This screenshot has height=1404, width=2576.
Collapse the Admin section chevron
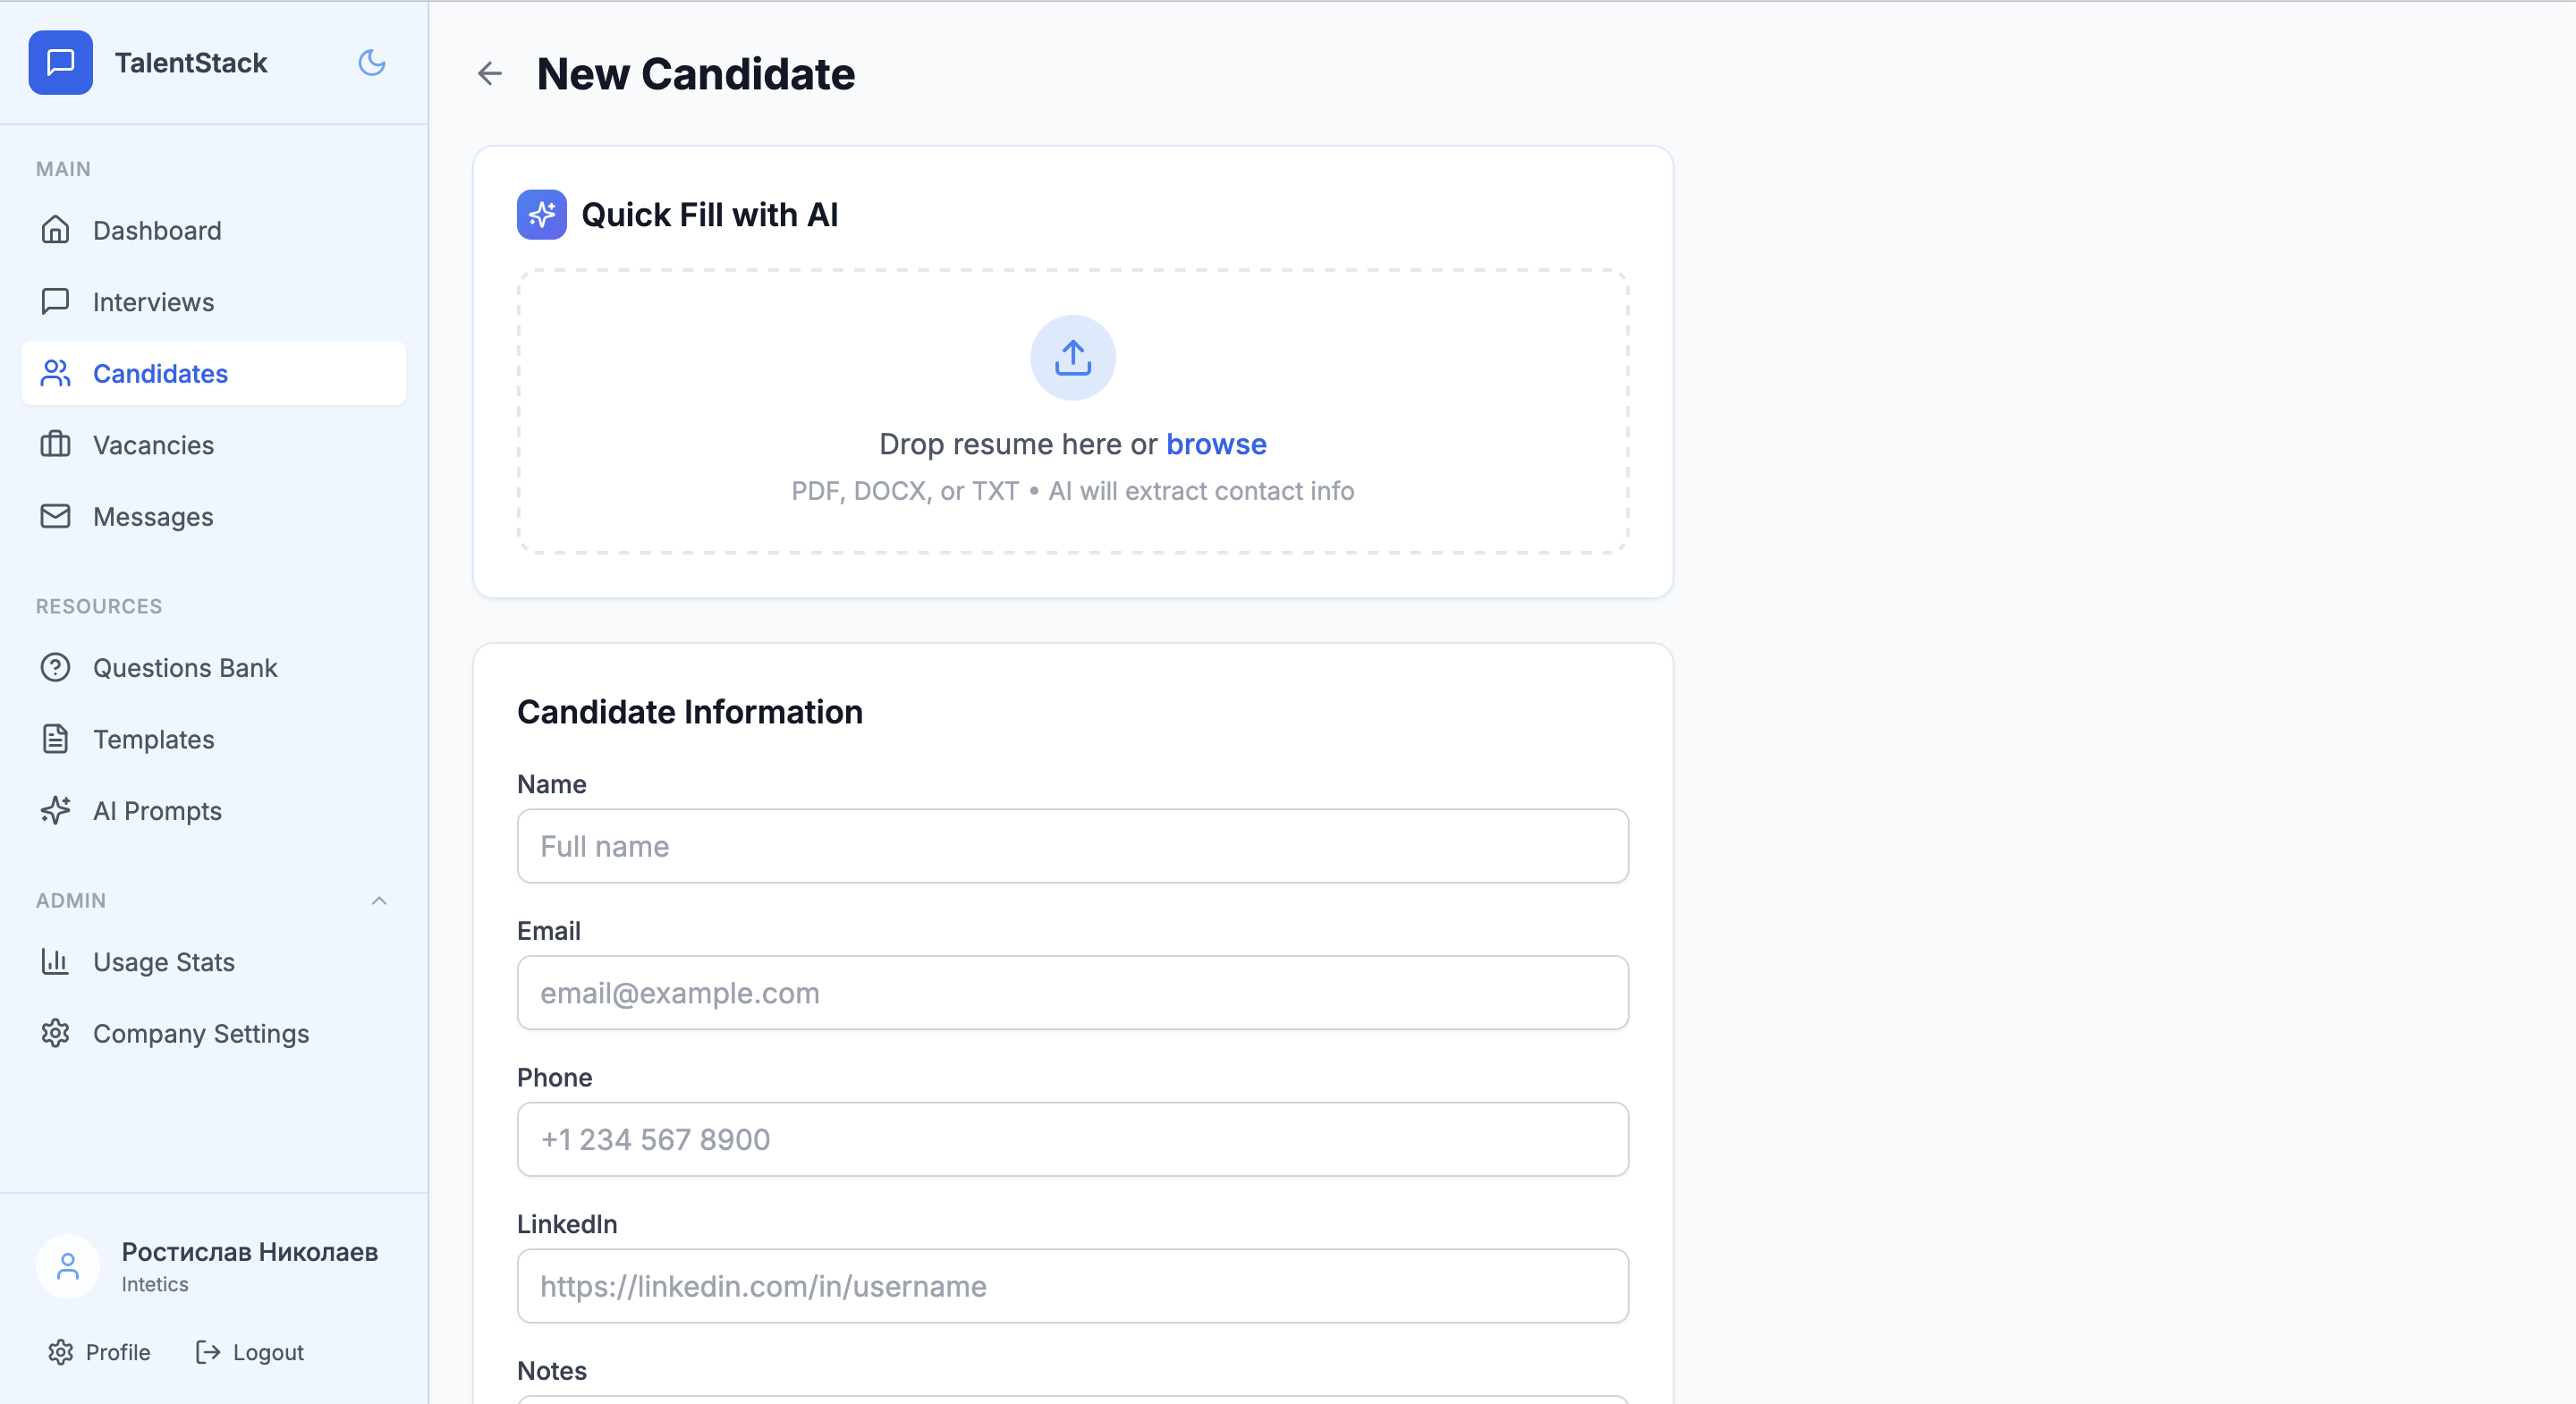pyautogui.click(x=379, y=901)
